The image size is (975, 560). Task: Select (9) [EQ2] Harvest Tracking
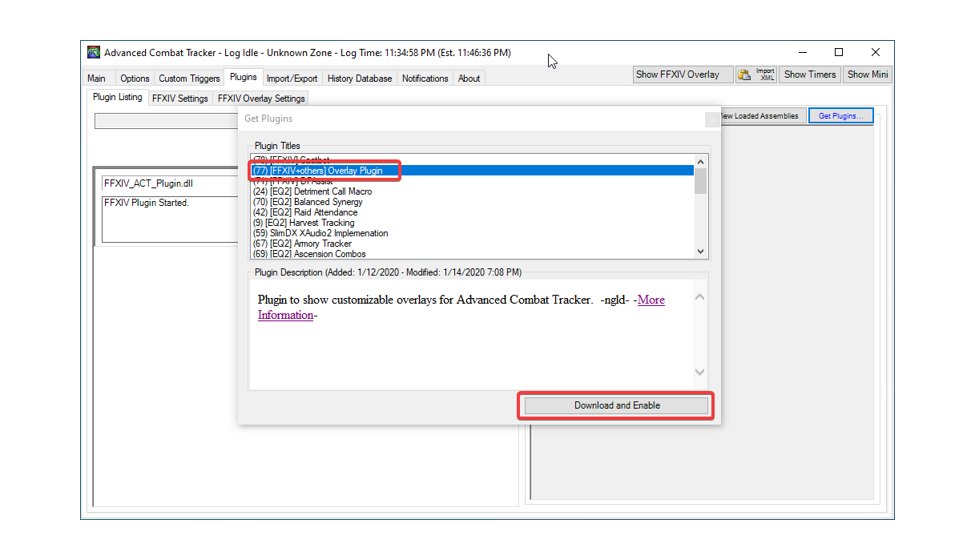473,223
